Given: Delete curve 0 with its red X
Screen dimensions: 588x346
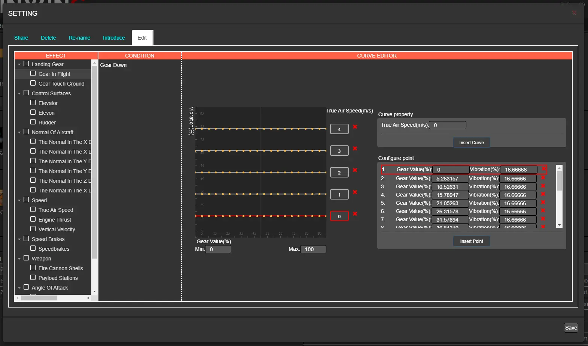Looking at the screenshot, I should [355, 214].
